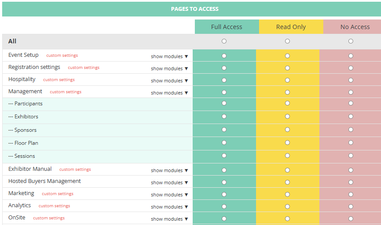
Task: Select Full Access for All pages
Action: [x=224, y=41]
